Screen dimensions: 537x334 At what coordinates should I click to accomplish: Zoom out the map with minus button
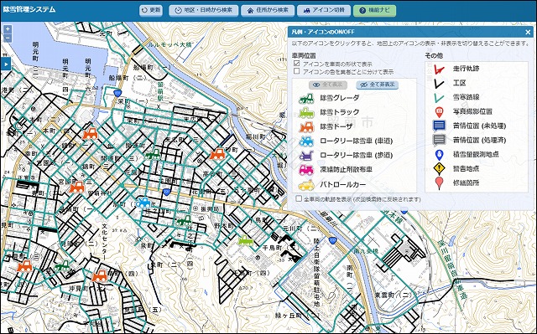8,39
